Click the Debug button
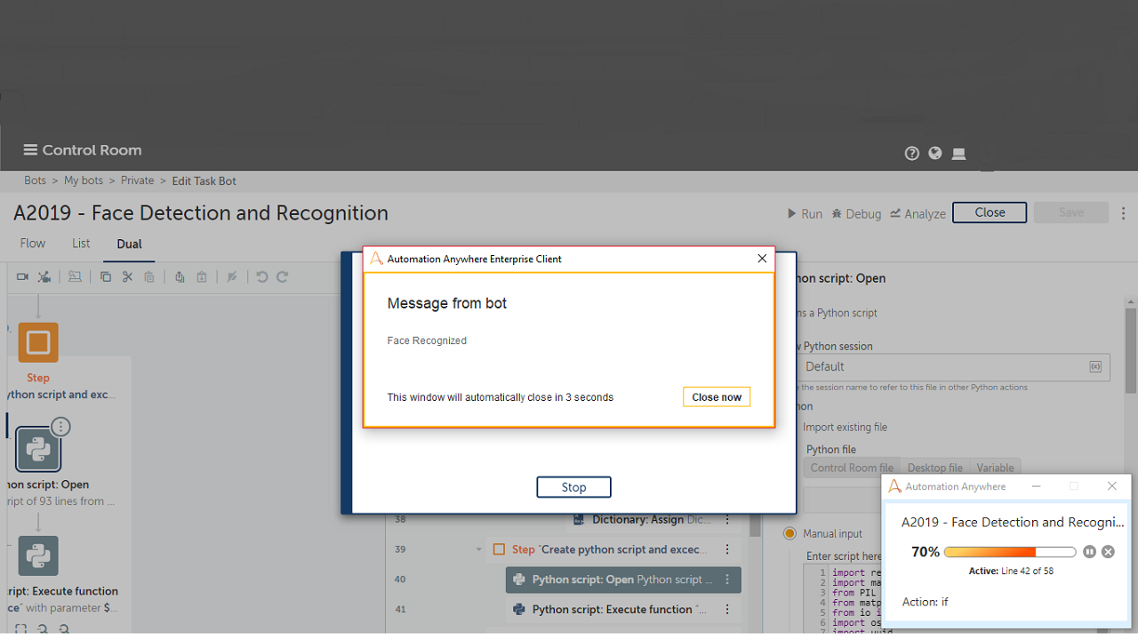 pyautogui.click(x=856, y=213)
